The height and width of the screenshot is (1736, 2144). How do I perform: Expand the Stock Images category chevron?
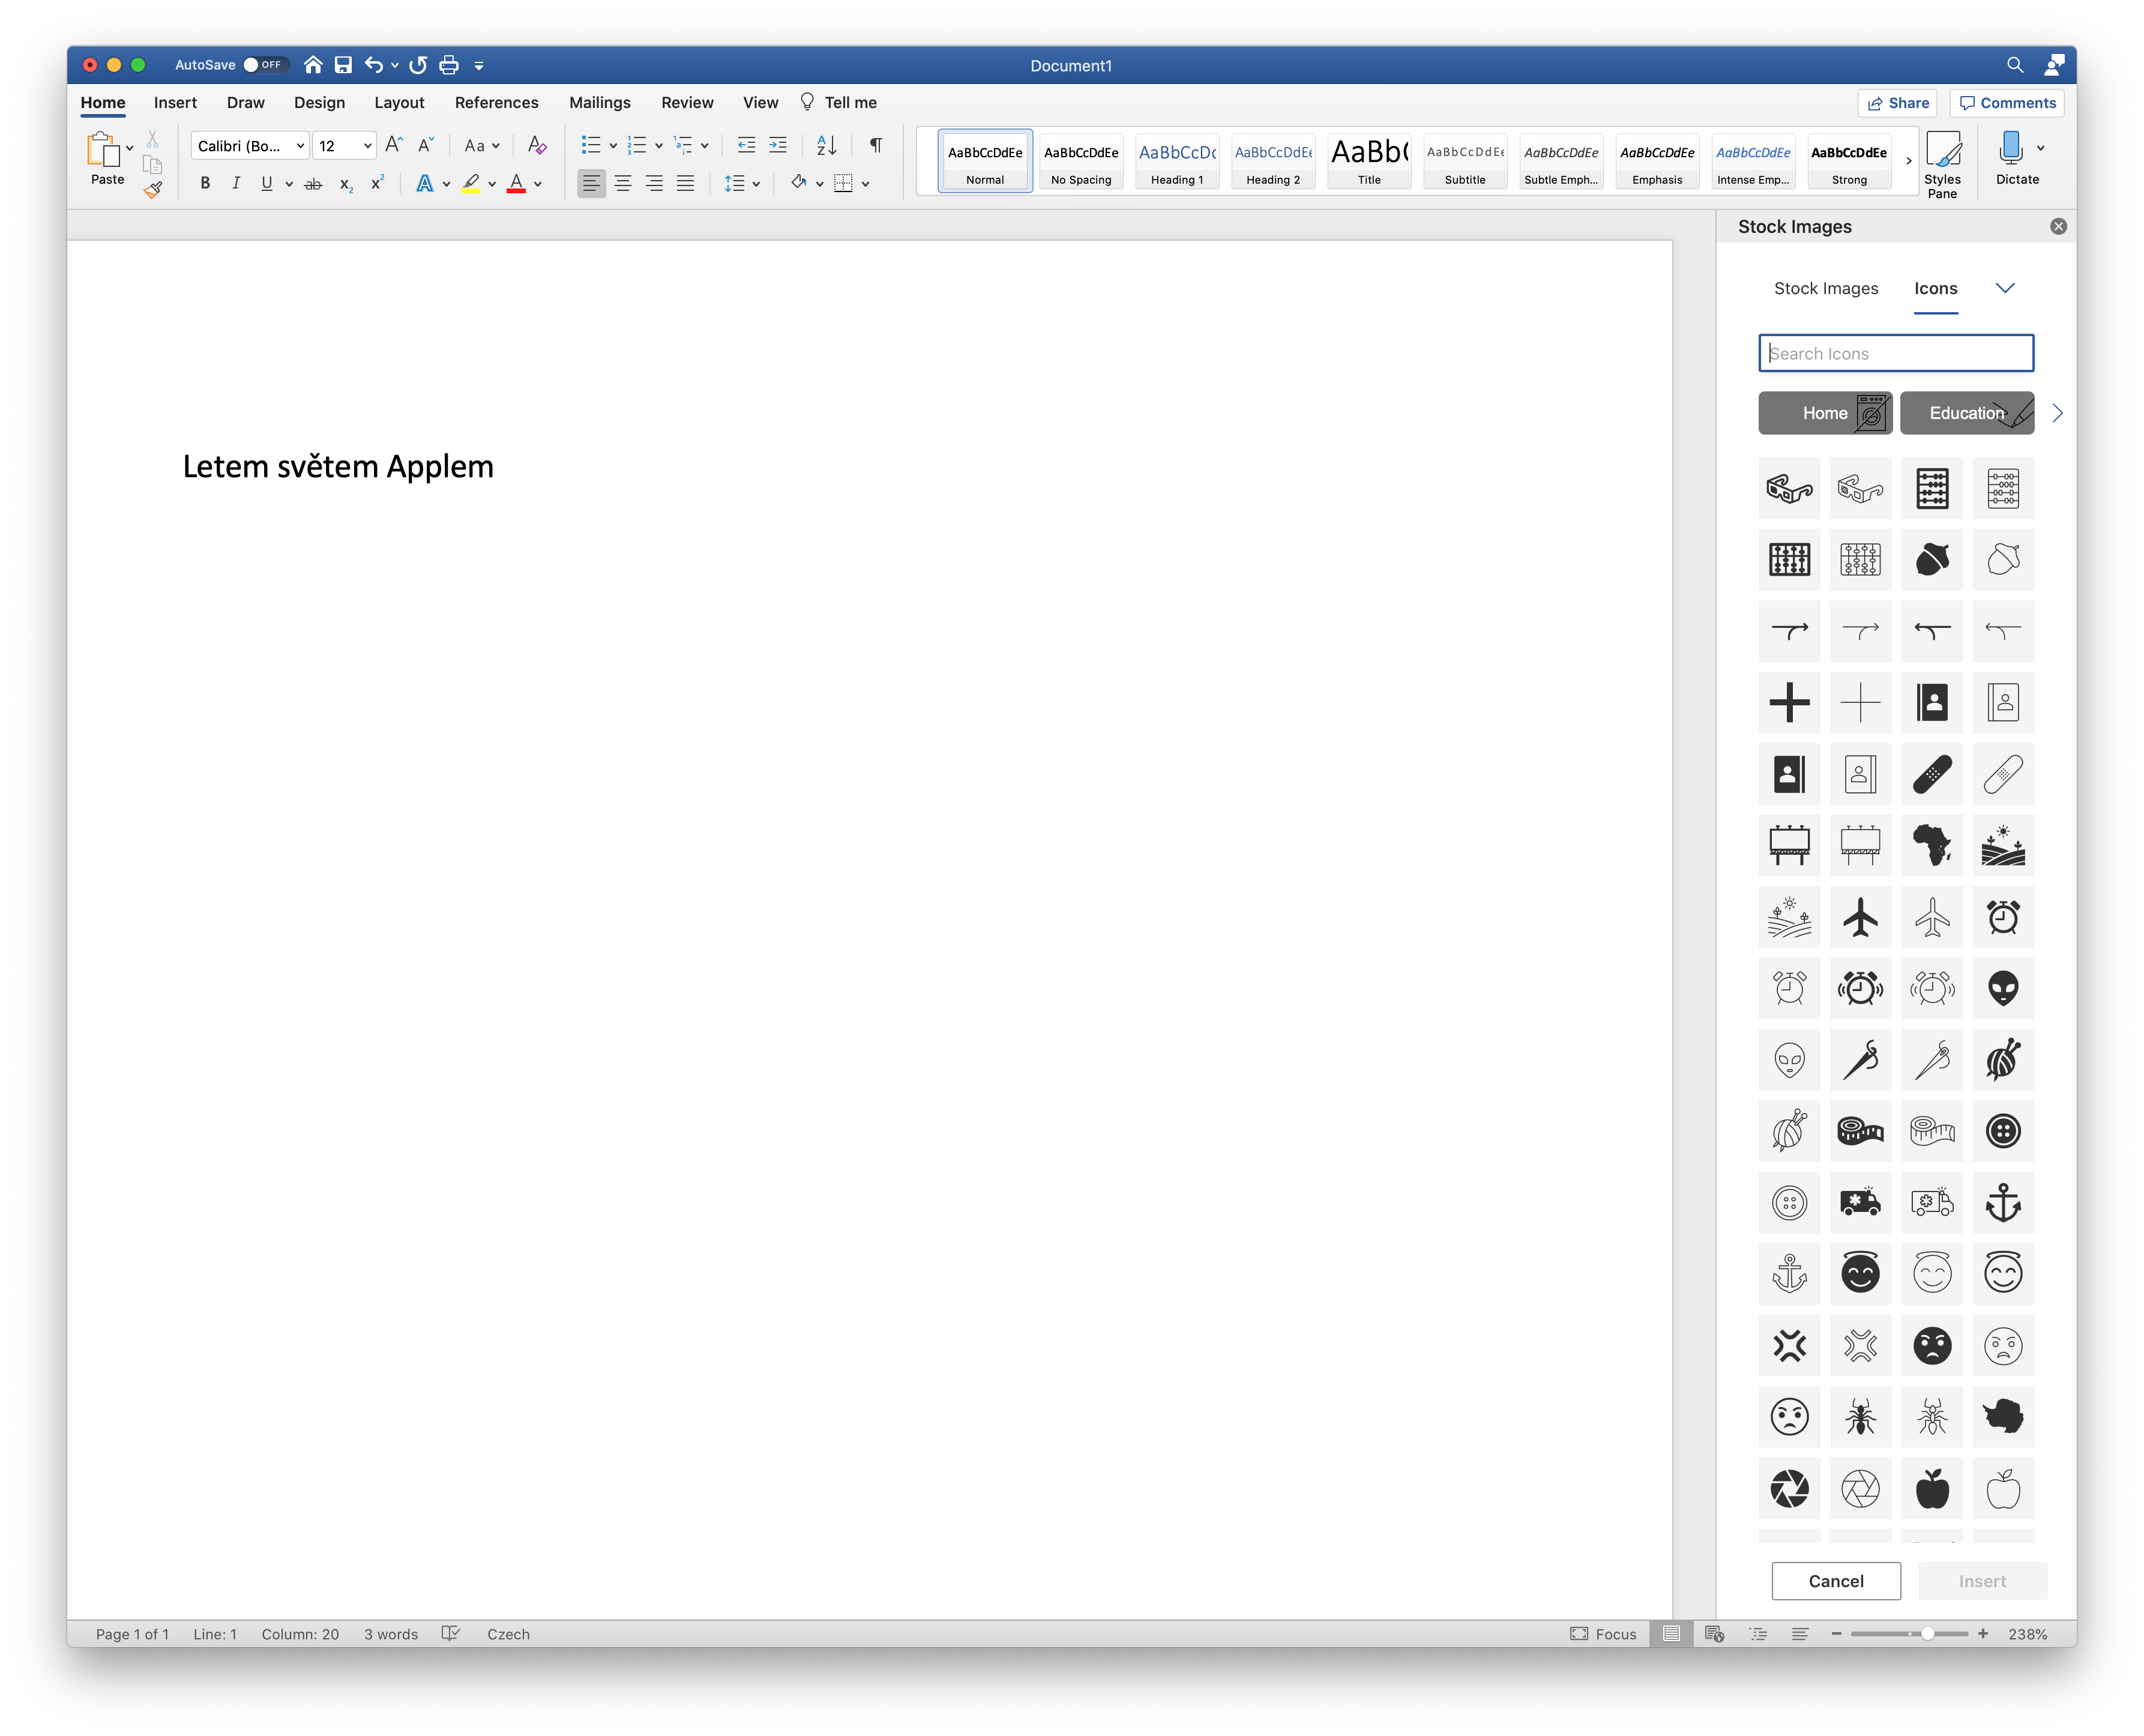[2004, 288]
